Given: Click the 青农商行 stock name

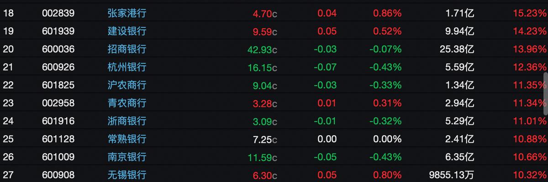Looking at the screenshot, I should (x=126, y=103).
